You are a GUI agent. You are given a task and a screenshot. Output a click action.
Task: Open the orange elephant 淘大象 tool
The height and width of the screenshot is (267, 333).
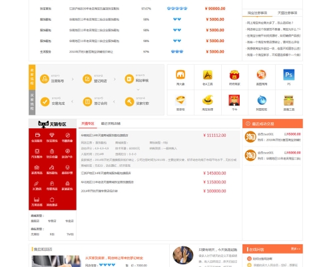(x=180, y=75)
